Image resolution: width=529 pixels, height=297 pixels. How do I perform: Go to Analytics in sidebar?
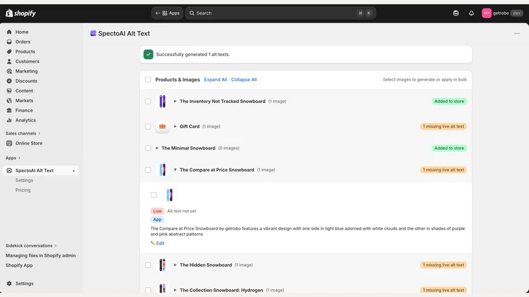[x=25, y=120]
